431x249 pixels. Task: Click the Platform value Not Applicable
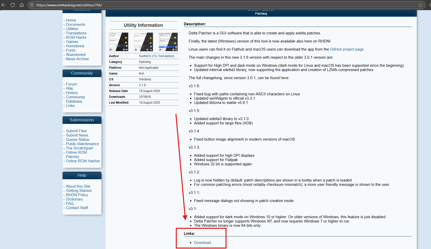[x=149, y=68]
